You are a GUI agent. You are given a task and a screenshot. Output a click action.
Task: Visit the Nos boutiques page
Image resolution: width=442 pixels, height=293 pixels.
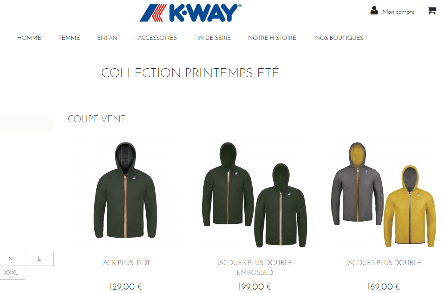tap(339, 38)
